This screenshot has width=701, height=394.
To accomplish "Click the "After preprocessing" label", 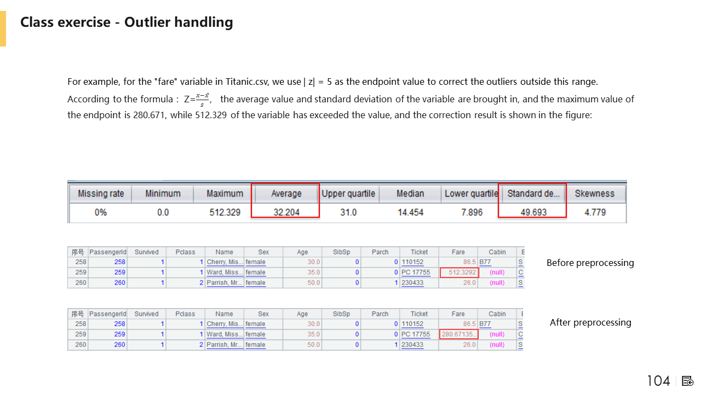I will 590,322.
